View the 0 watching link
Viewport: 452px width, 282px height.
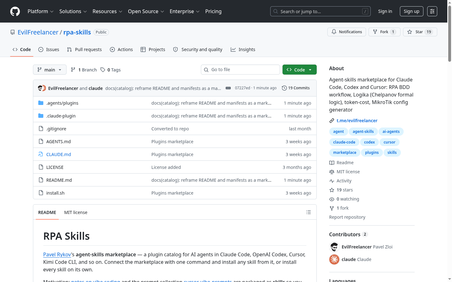pyautogui.click(x=344, y=199)
